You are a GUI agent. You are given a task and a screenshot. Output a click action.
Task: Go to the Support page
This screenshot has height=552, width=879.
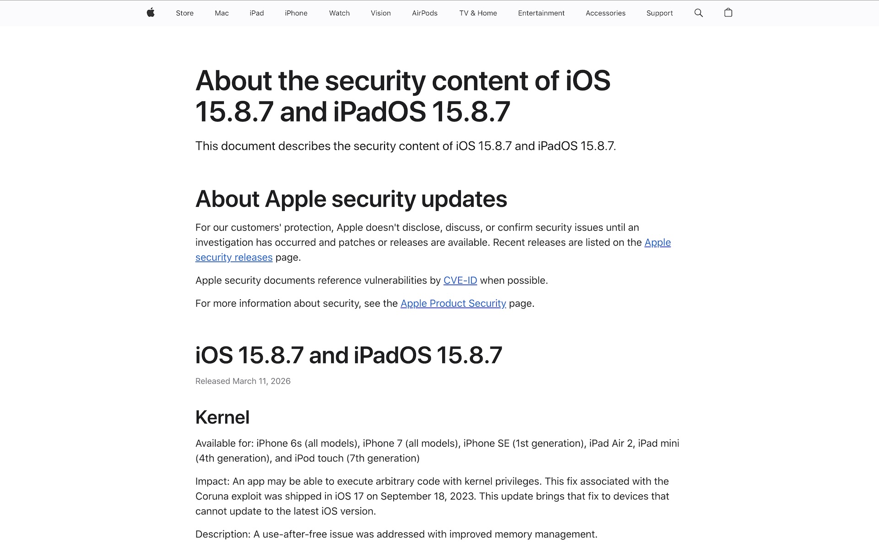point(659,13)
